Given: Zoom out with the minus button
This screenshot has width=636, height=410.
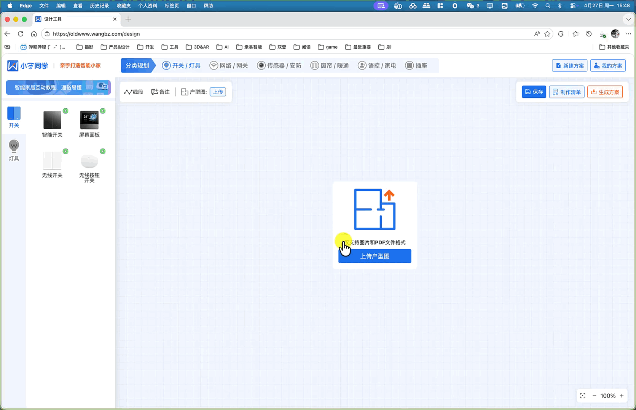Looking at the screenshot, I should [x=594, y=396].
